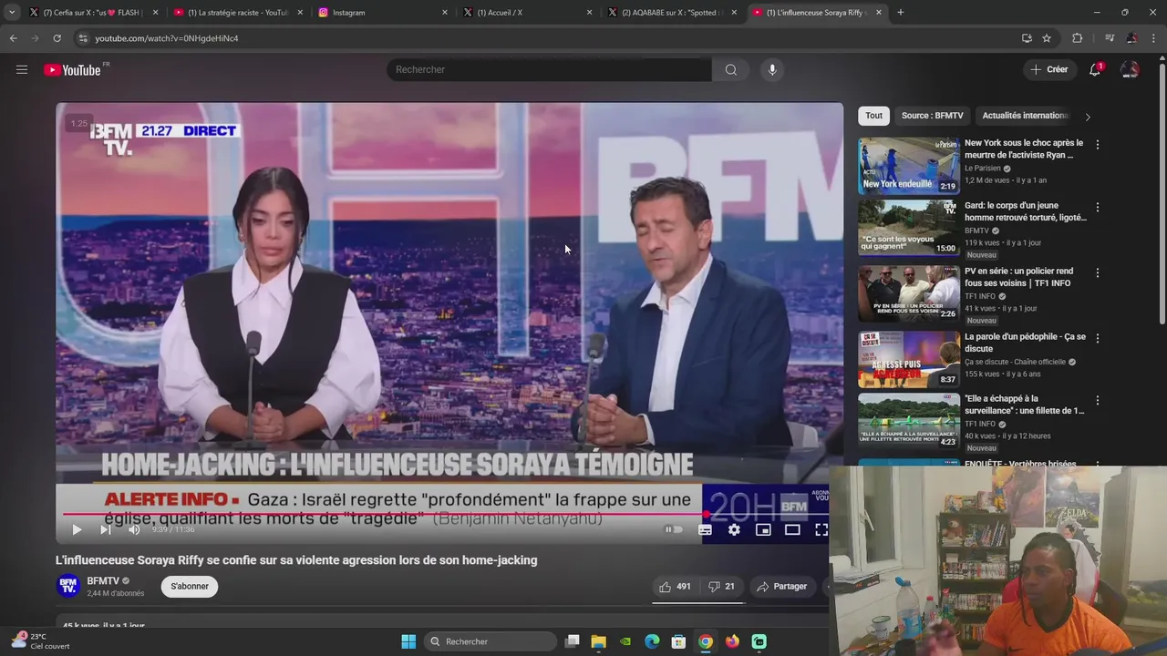The image size is (1167, 656).
Task: Install the app from the address bar icon
Action: (x=1027, y=38)
